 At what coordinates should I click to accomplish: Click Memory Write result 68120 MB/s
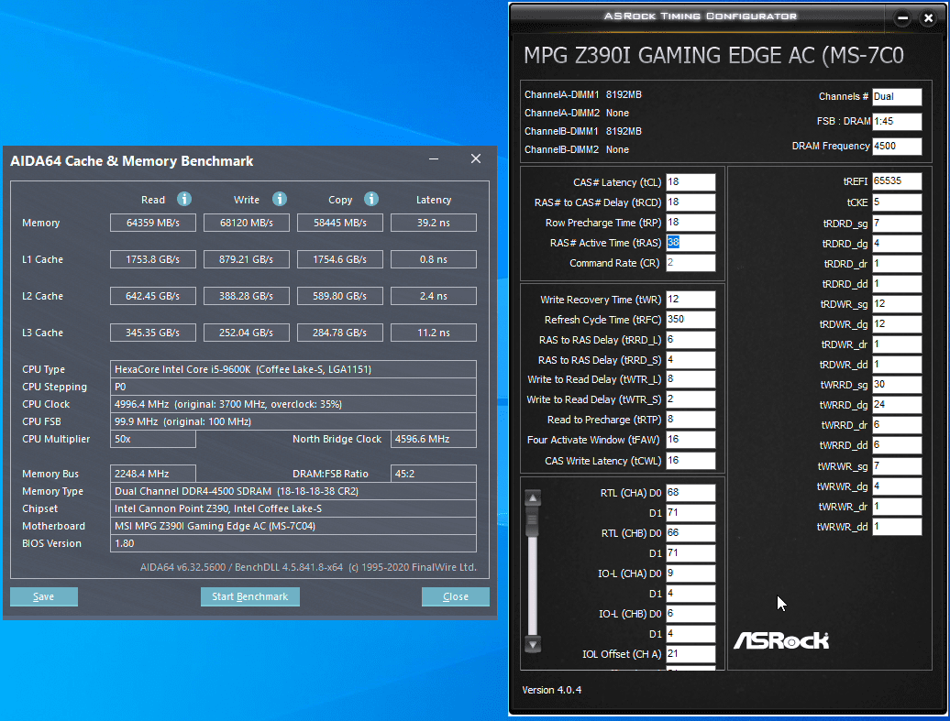247,223
